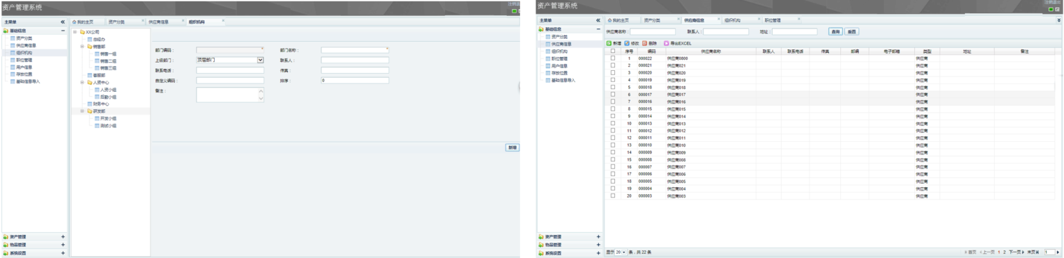1064x258 pixels.
Task: Click 销售部 folder icon in organization tree
Action: [90, 47]
